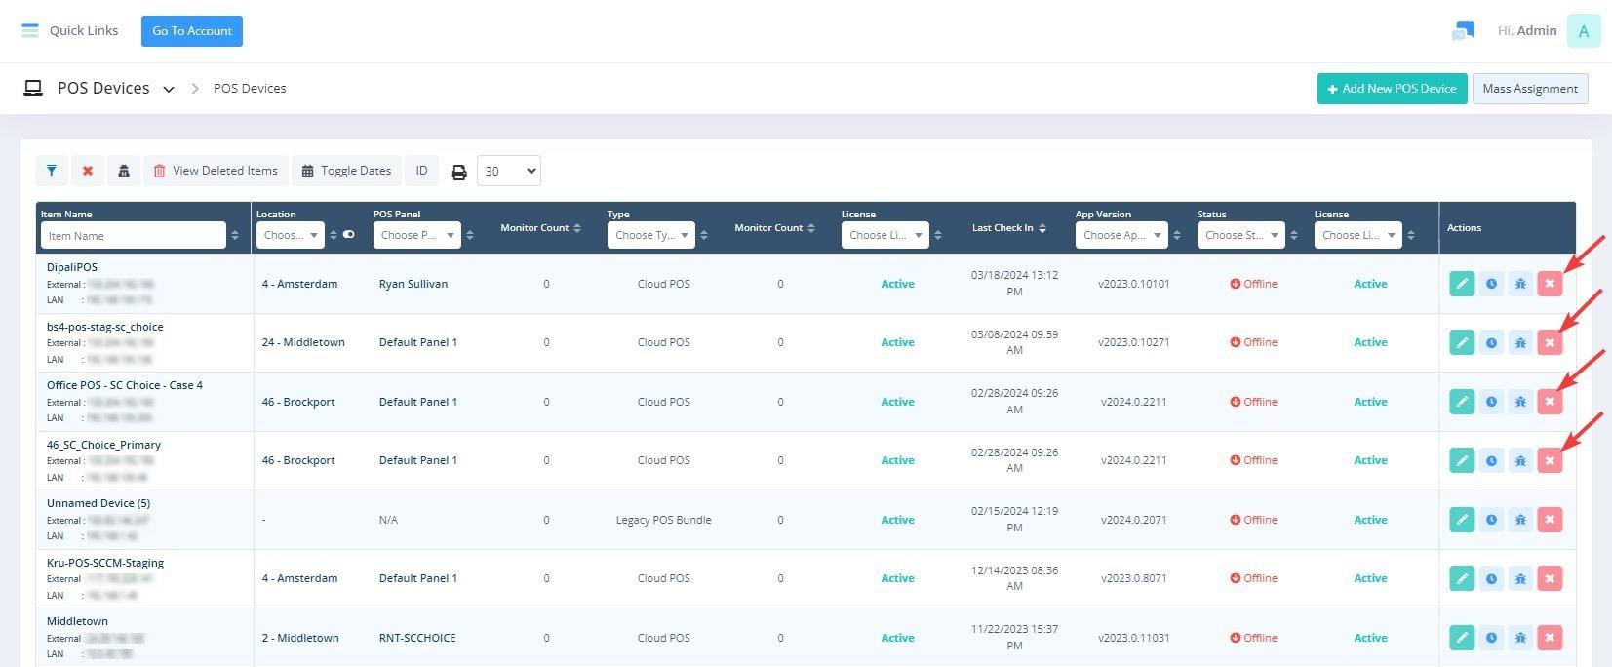The image size is (1612, 667).
Task: Click the Quick Links menu label
Action: pyautogui.click(x=84, y=31)
